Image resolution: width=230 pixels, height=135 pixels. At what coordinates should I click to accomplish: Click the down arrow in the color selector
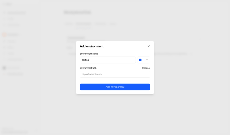tap(147, 60)
